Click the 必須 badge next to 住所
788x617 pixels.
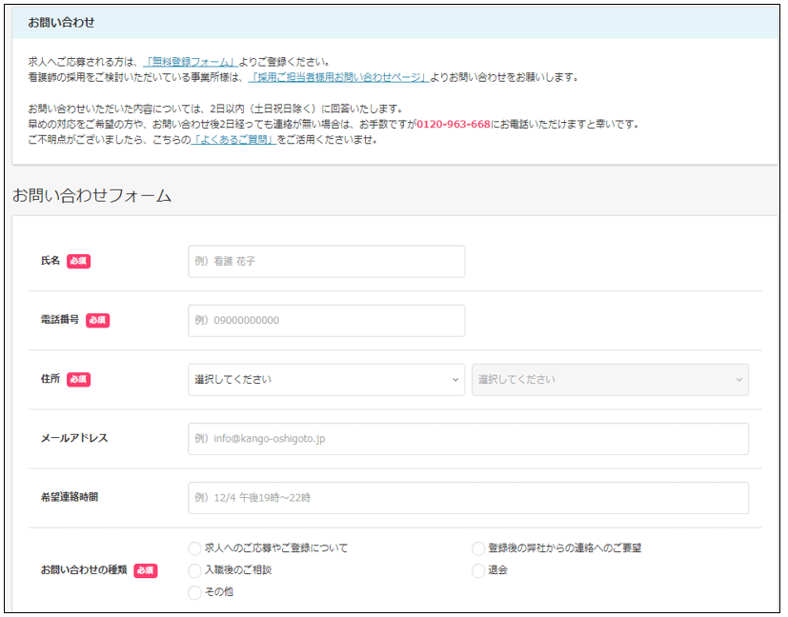[78, 379]
